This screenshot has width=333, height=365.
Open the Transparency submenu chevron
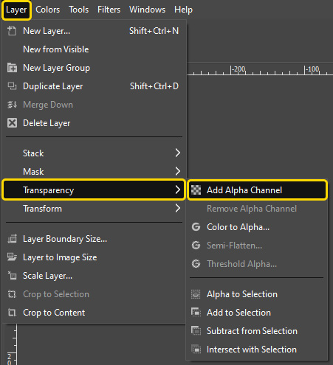[x=178, y=190]
